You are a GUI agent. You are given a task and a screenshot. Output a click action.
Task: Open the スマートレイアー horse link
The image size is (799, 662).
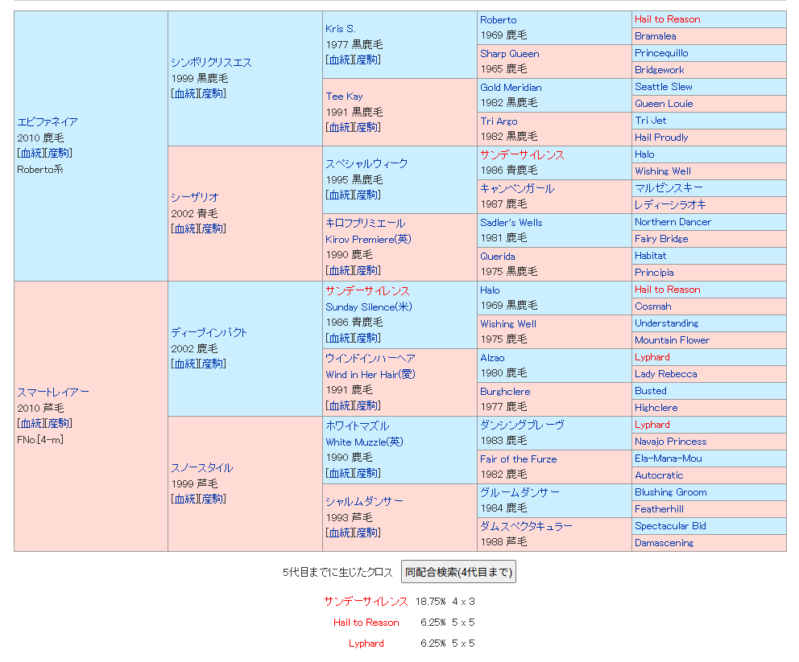[x=53, y=392]
